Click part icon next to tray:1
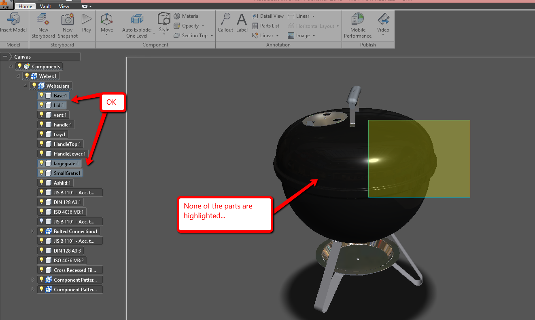This screenshot has height=320, width=535. coord(49,134)
